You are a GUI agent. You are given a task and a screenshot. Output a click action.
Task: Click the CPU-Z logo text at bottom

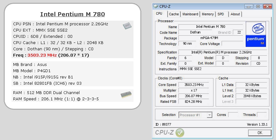point(164,132)
